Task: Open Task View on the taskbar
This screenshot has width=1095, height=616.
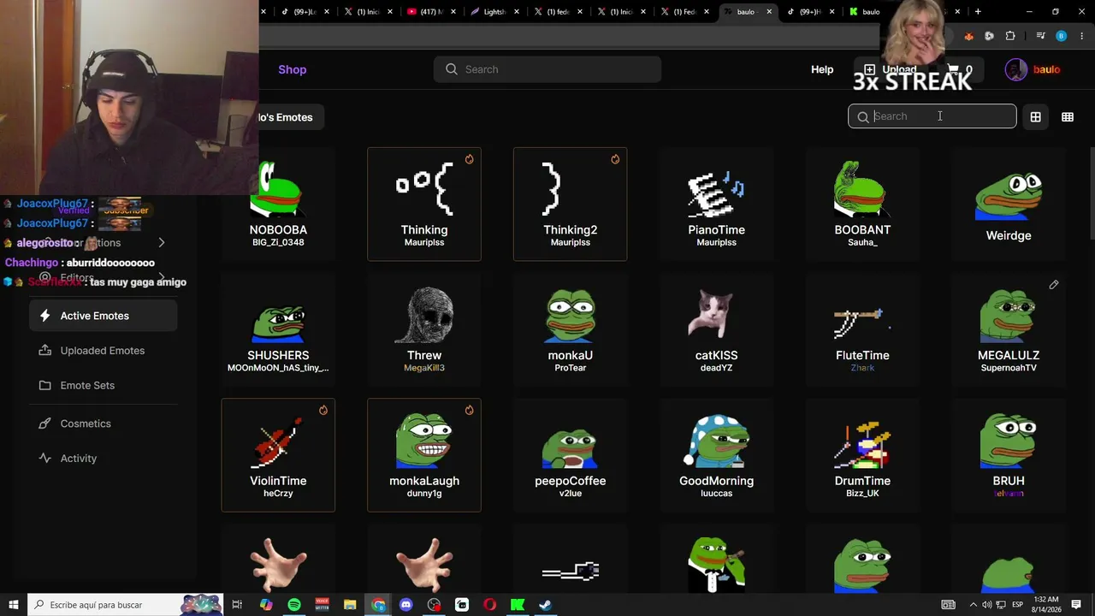Action: point(237,605)
